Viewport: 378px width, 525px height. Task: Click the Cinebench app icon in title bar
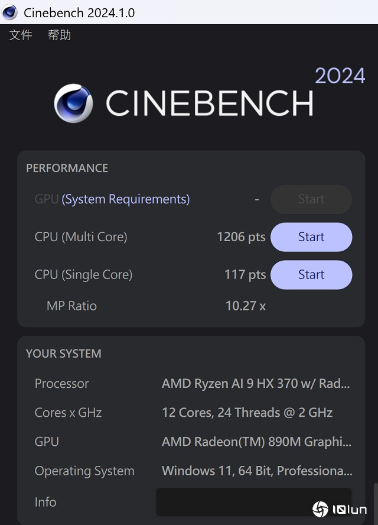[10, 12]
